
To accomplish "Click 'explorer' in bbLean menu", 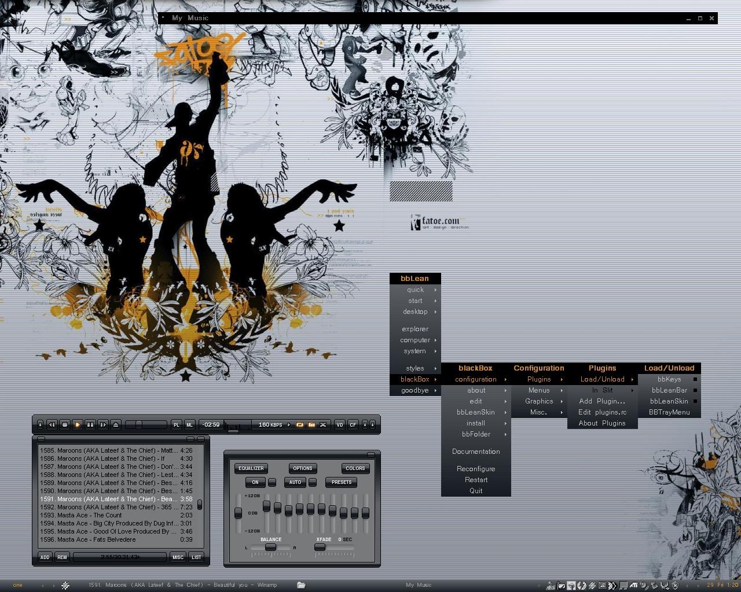I will 415,329.
